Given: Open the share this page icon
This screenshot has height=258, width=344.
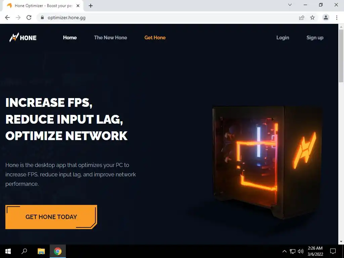Looking at the screenshot, I should coord(302,17).
